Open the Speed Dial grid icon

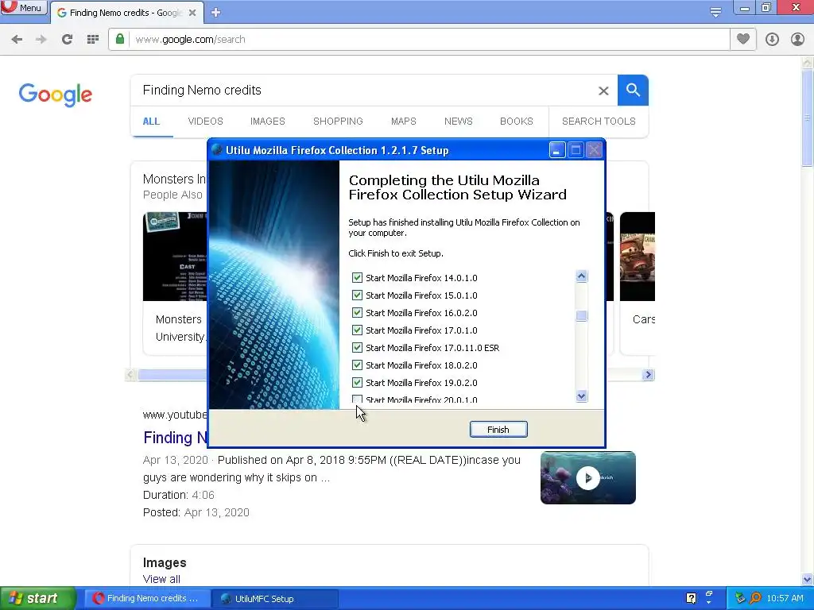click(93, 40)
